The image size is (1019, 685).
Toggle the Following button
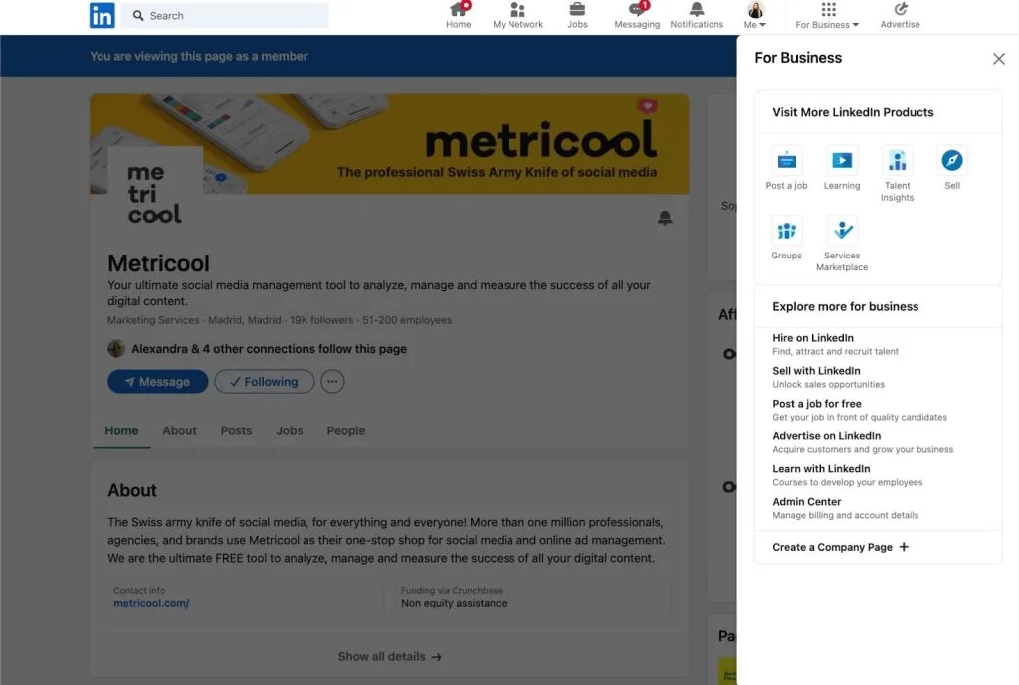tap(264, 382)
